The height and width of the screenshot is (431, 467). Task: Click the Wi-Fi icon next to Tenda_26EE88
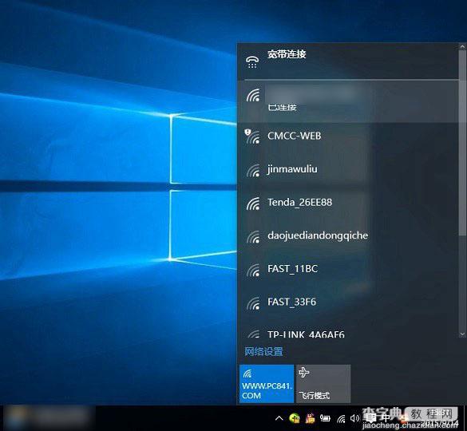pos(253,204)
